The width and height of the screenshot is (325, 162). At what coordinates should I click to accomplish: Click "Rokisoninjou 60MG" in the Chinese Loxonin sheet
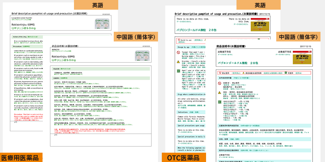pos(64,56)
